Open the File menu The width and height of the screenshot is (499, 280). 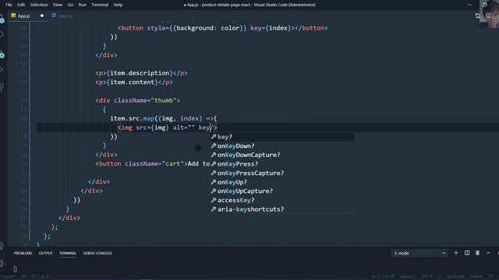[x=9, y=5]
